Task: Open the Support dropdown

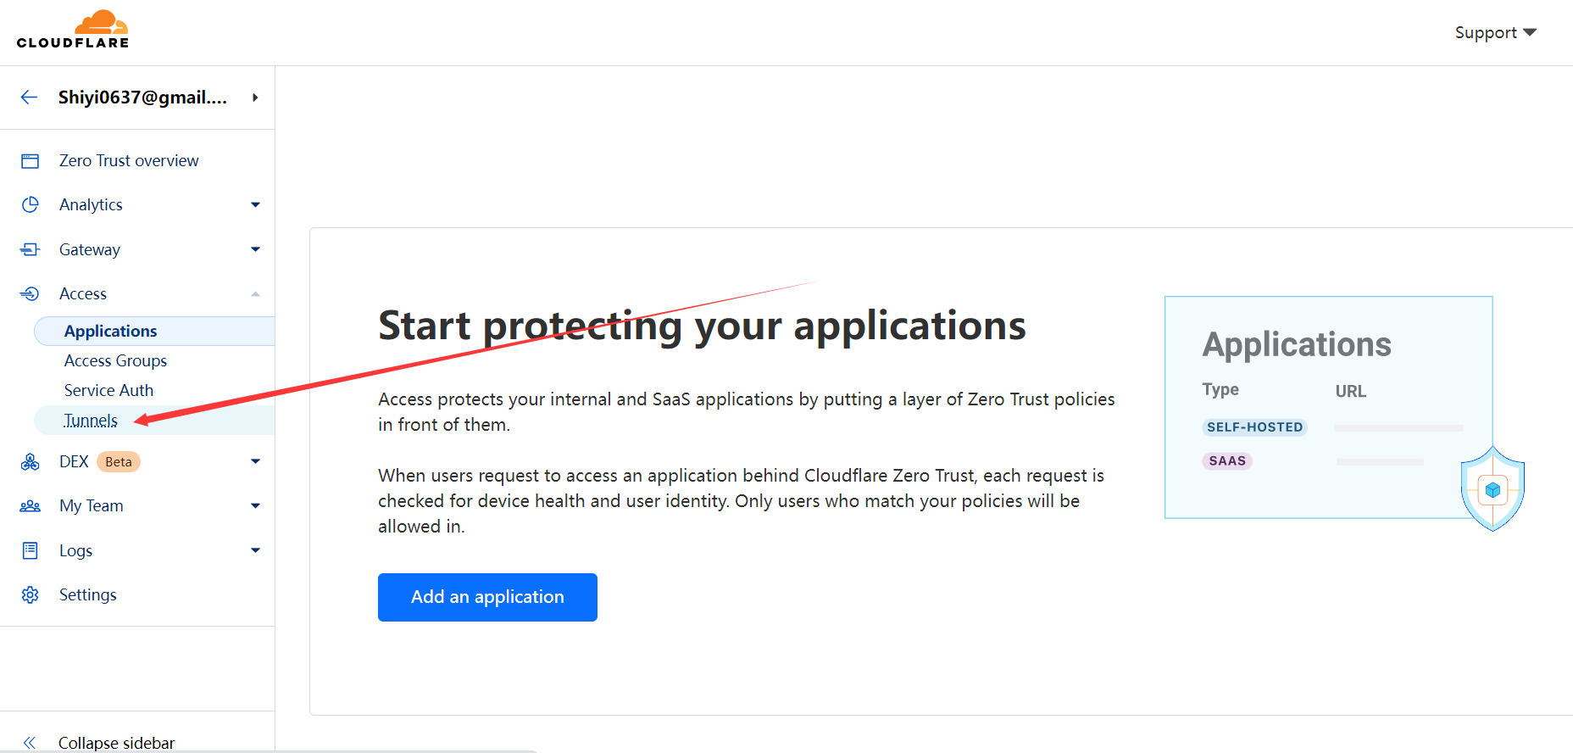Action: tap(1495, 33)
